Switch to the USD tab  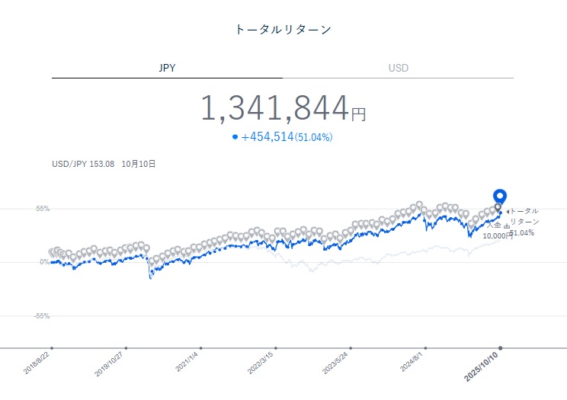(398, 68)
